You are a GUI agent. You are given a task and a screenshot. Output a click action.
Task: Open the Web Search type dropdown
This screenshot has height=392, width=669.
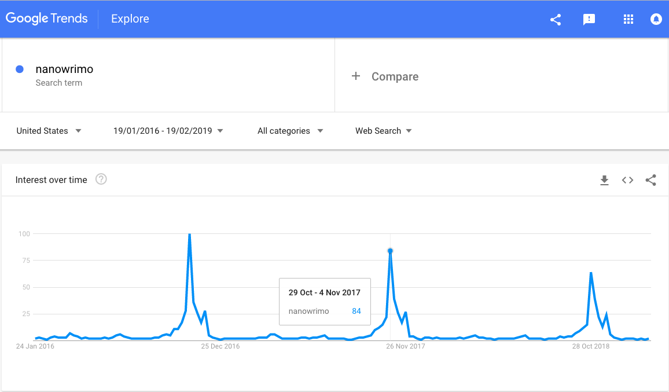click(383, 131)
